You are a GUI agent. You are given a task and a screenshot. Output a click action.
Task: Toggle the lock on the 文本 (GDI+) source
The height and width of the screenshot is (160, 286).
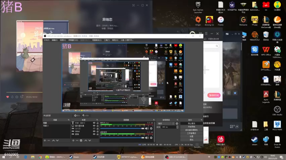98,123
